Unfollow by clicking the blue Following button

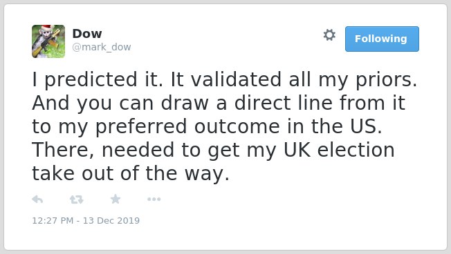click(382, 39)
